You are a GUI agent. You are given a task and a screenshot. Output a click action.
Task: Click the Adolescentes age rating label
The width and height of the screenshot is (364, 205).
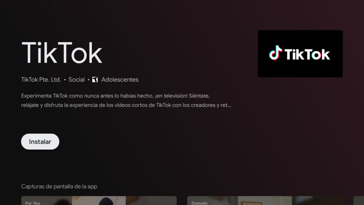120,80
